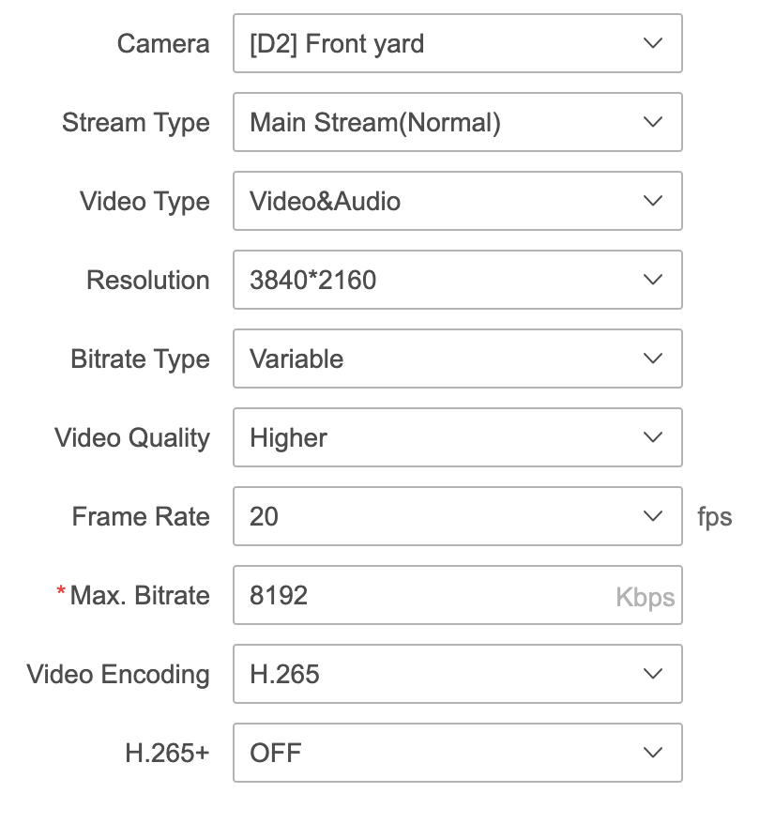775x839 pixels.
Task: Click the chevron next to H.265 encoding
Action: point(652,674)
